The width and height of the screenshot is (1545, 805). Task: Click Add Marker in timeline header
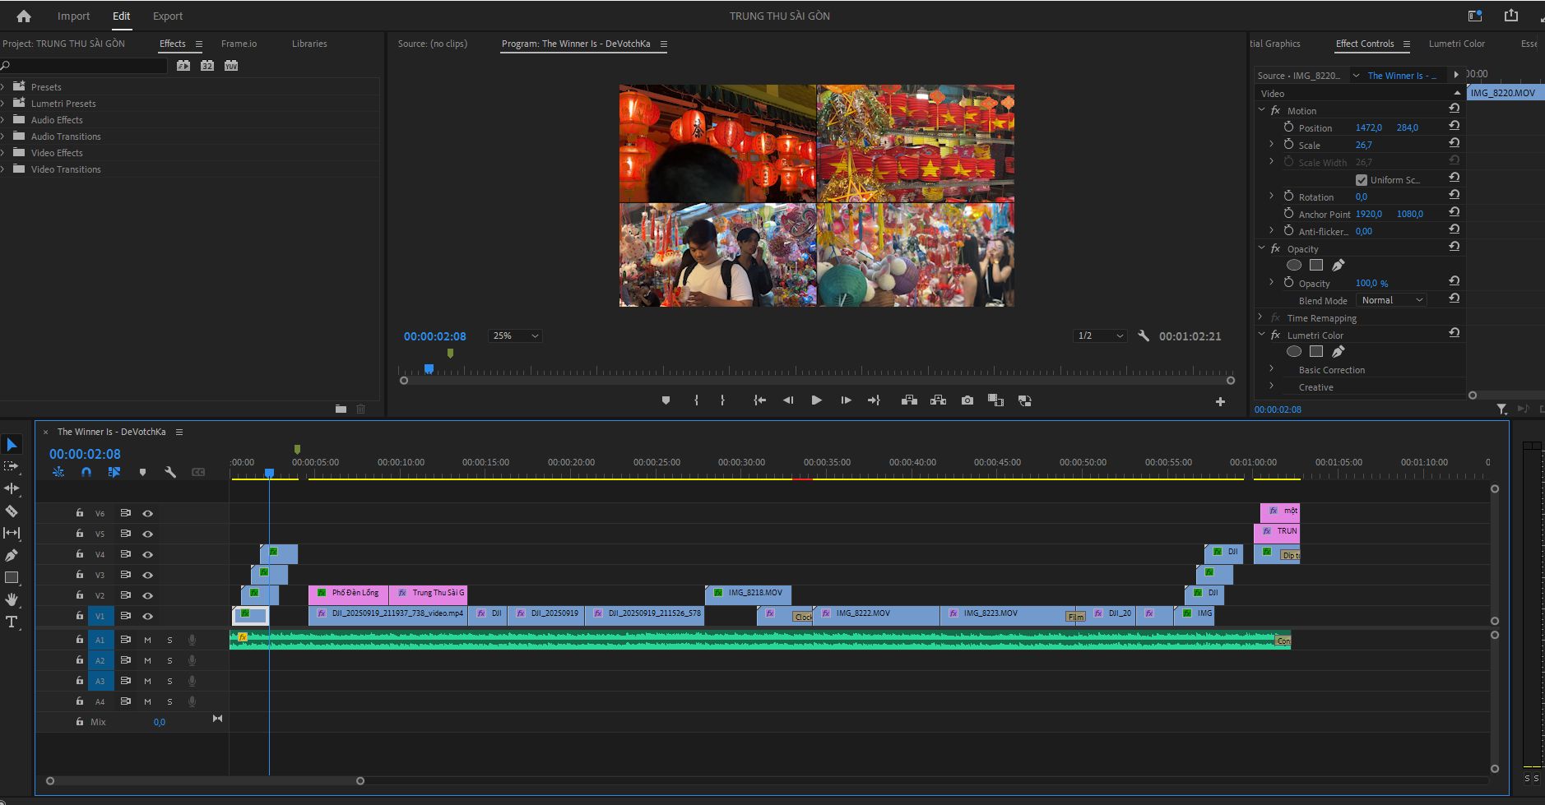click(x=142, y=472)
